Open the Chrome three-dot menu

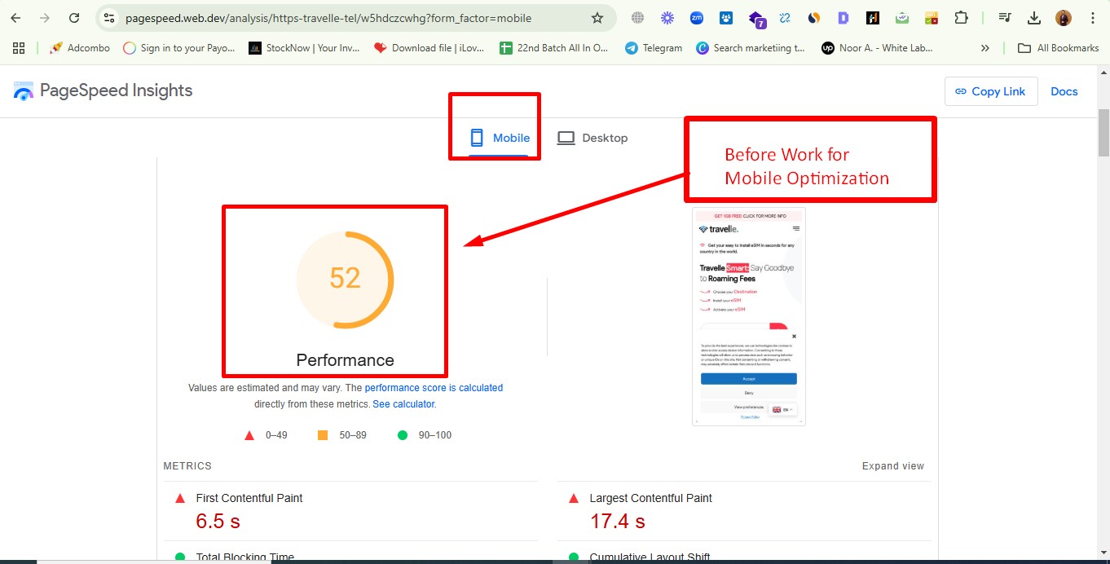tap(1092, 18)
